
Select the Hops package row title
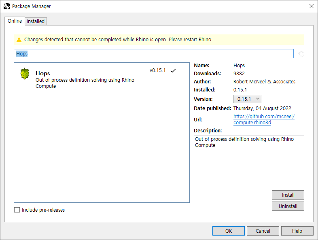click(43, 73)
